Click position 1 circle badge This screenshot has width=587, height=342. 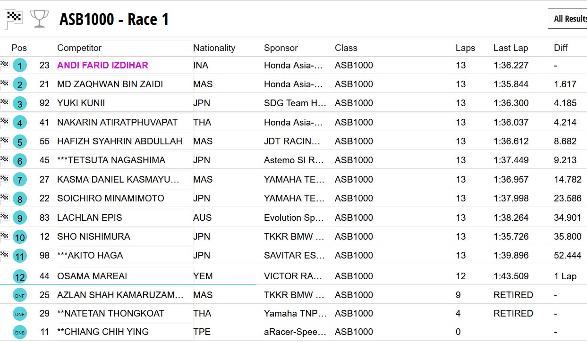(x=20, y=66)
